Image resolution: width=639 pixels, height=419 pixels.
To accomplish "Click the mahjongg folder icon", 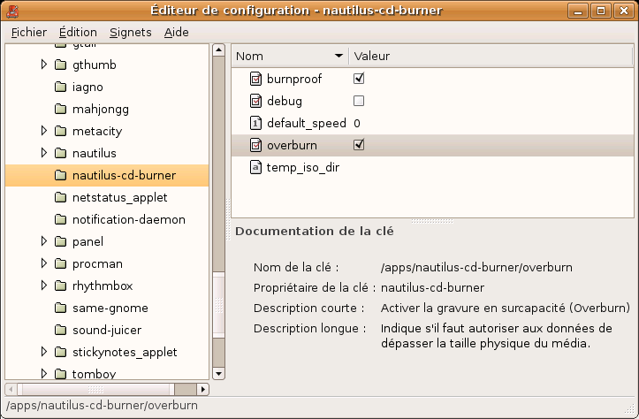I will pyautogui.click(x=61, y=109).
